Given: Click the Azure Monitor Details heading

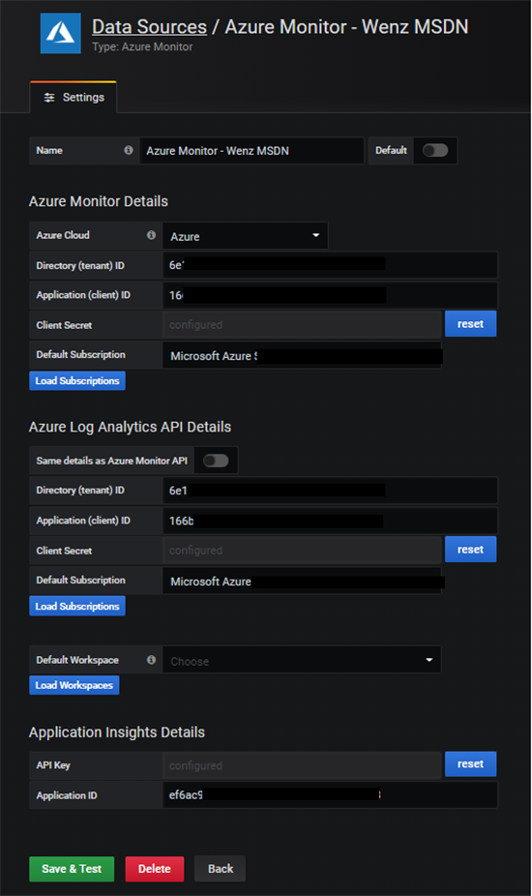Looking at the screenshot, I should pos(99,201).
